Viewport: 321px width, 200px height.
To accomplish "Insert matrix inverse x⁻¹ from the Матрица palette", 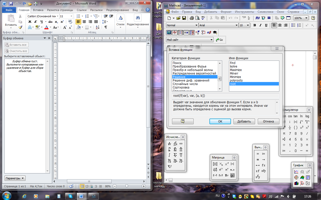I will 227,164.
